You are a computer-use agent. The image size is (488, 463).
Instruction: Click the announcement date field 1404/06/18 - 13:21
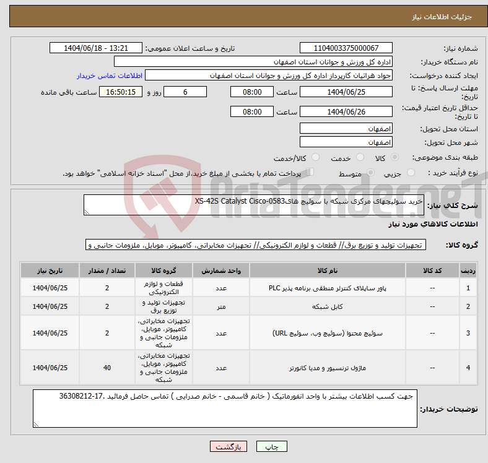96,48
